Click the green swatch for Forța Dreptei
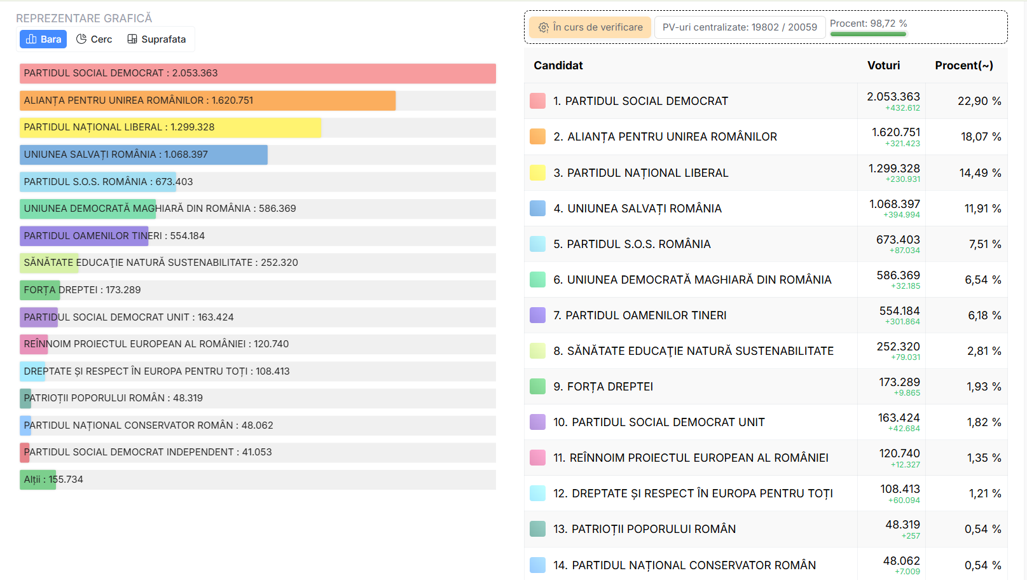Viewport: 1027px width, 580px height. tap(537, 387)
